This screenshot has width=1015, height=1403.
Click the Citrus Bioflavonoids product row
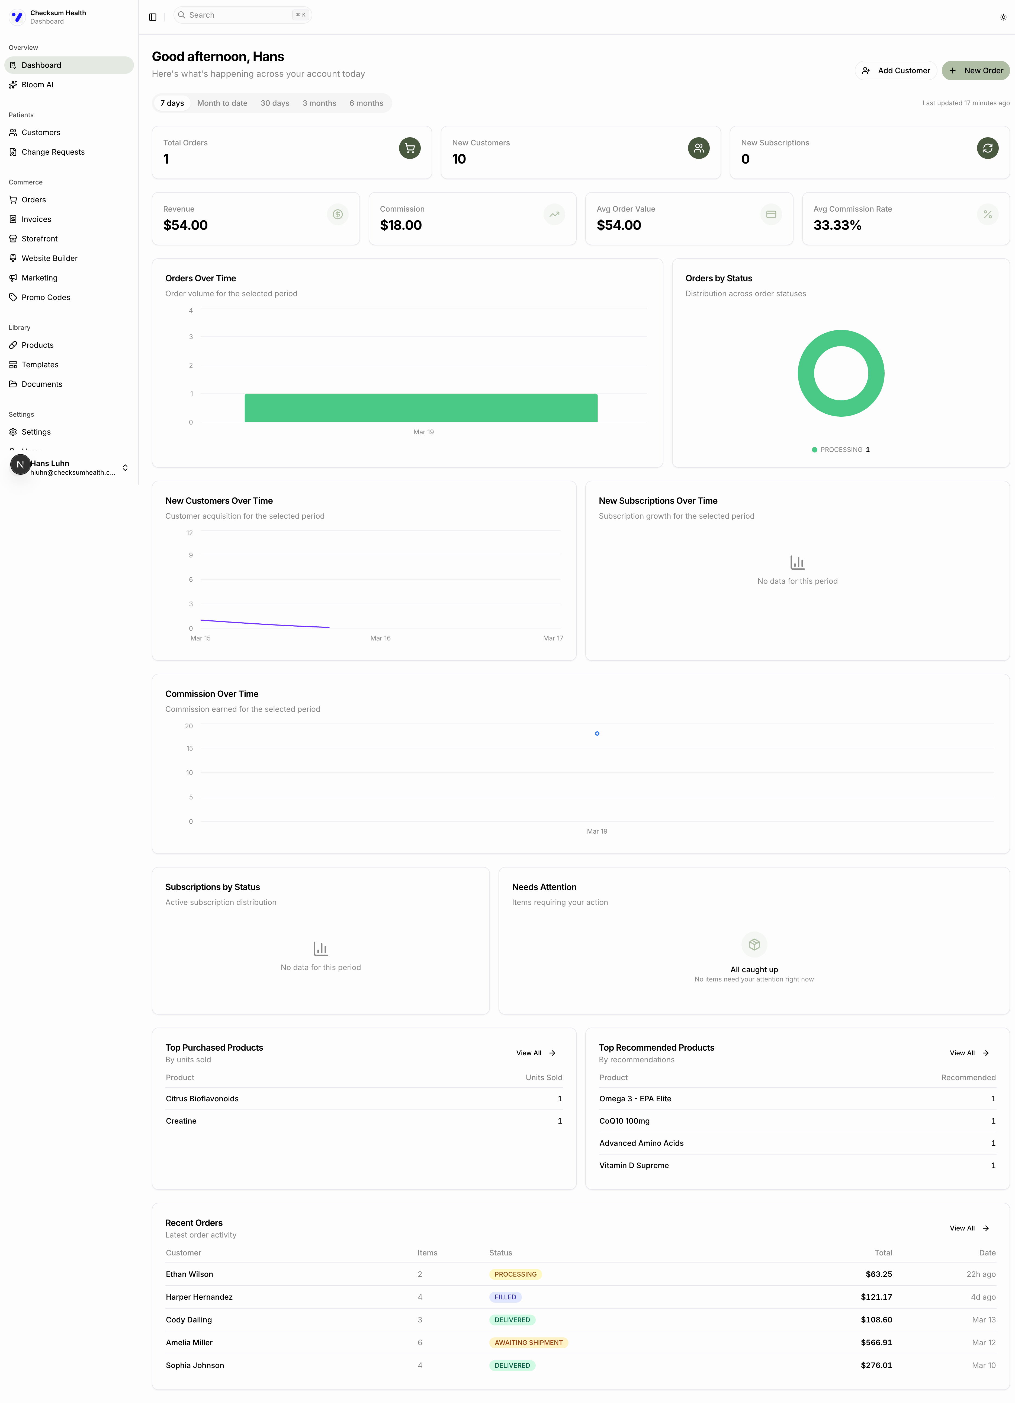click(x=364, y=1099)
